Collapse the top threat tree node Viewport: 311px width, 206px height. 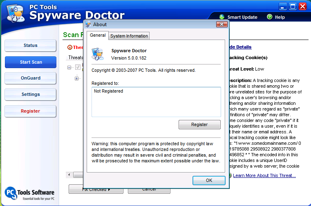click(69, 67)
